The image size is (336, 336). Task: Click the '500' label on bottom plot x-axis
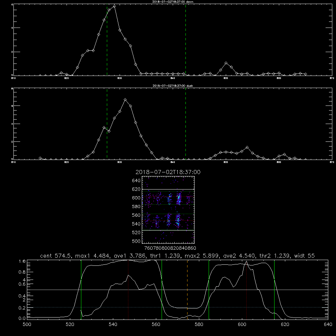click(x=27, y=325)
